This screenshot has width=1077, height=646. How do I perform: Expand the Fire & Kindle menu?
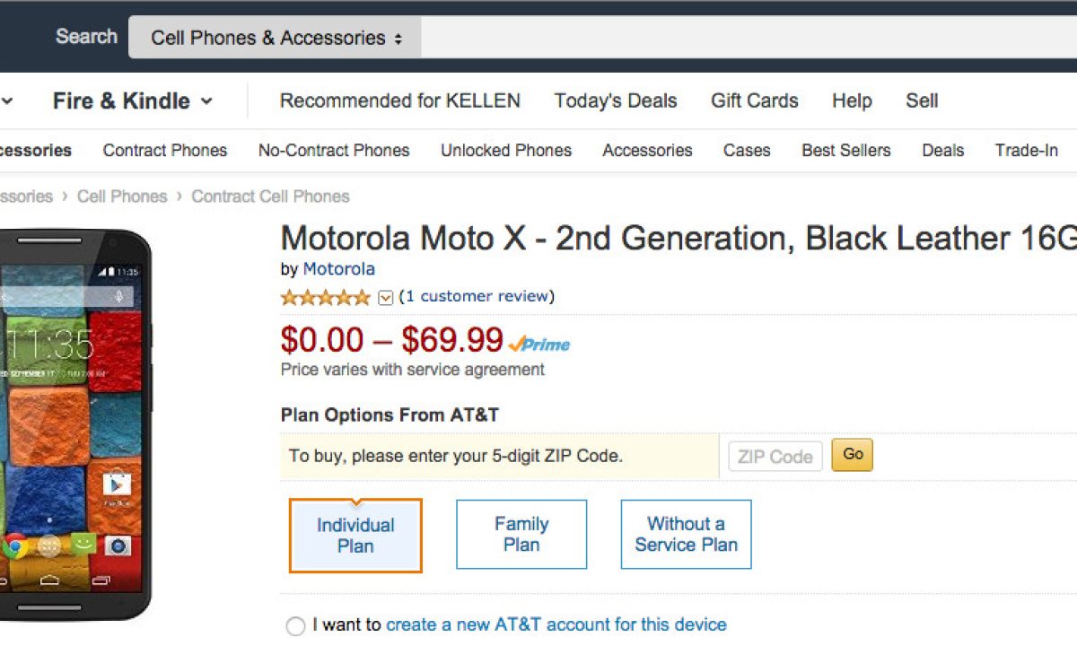point(132,100)
